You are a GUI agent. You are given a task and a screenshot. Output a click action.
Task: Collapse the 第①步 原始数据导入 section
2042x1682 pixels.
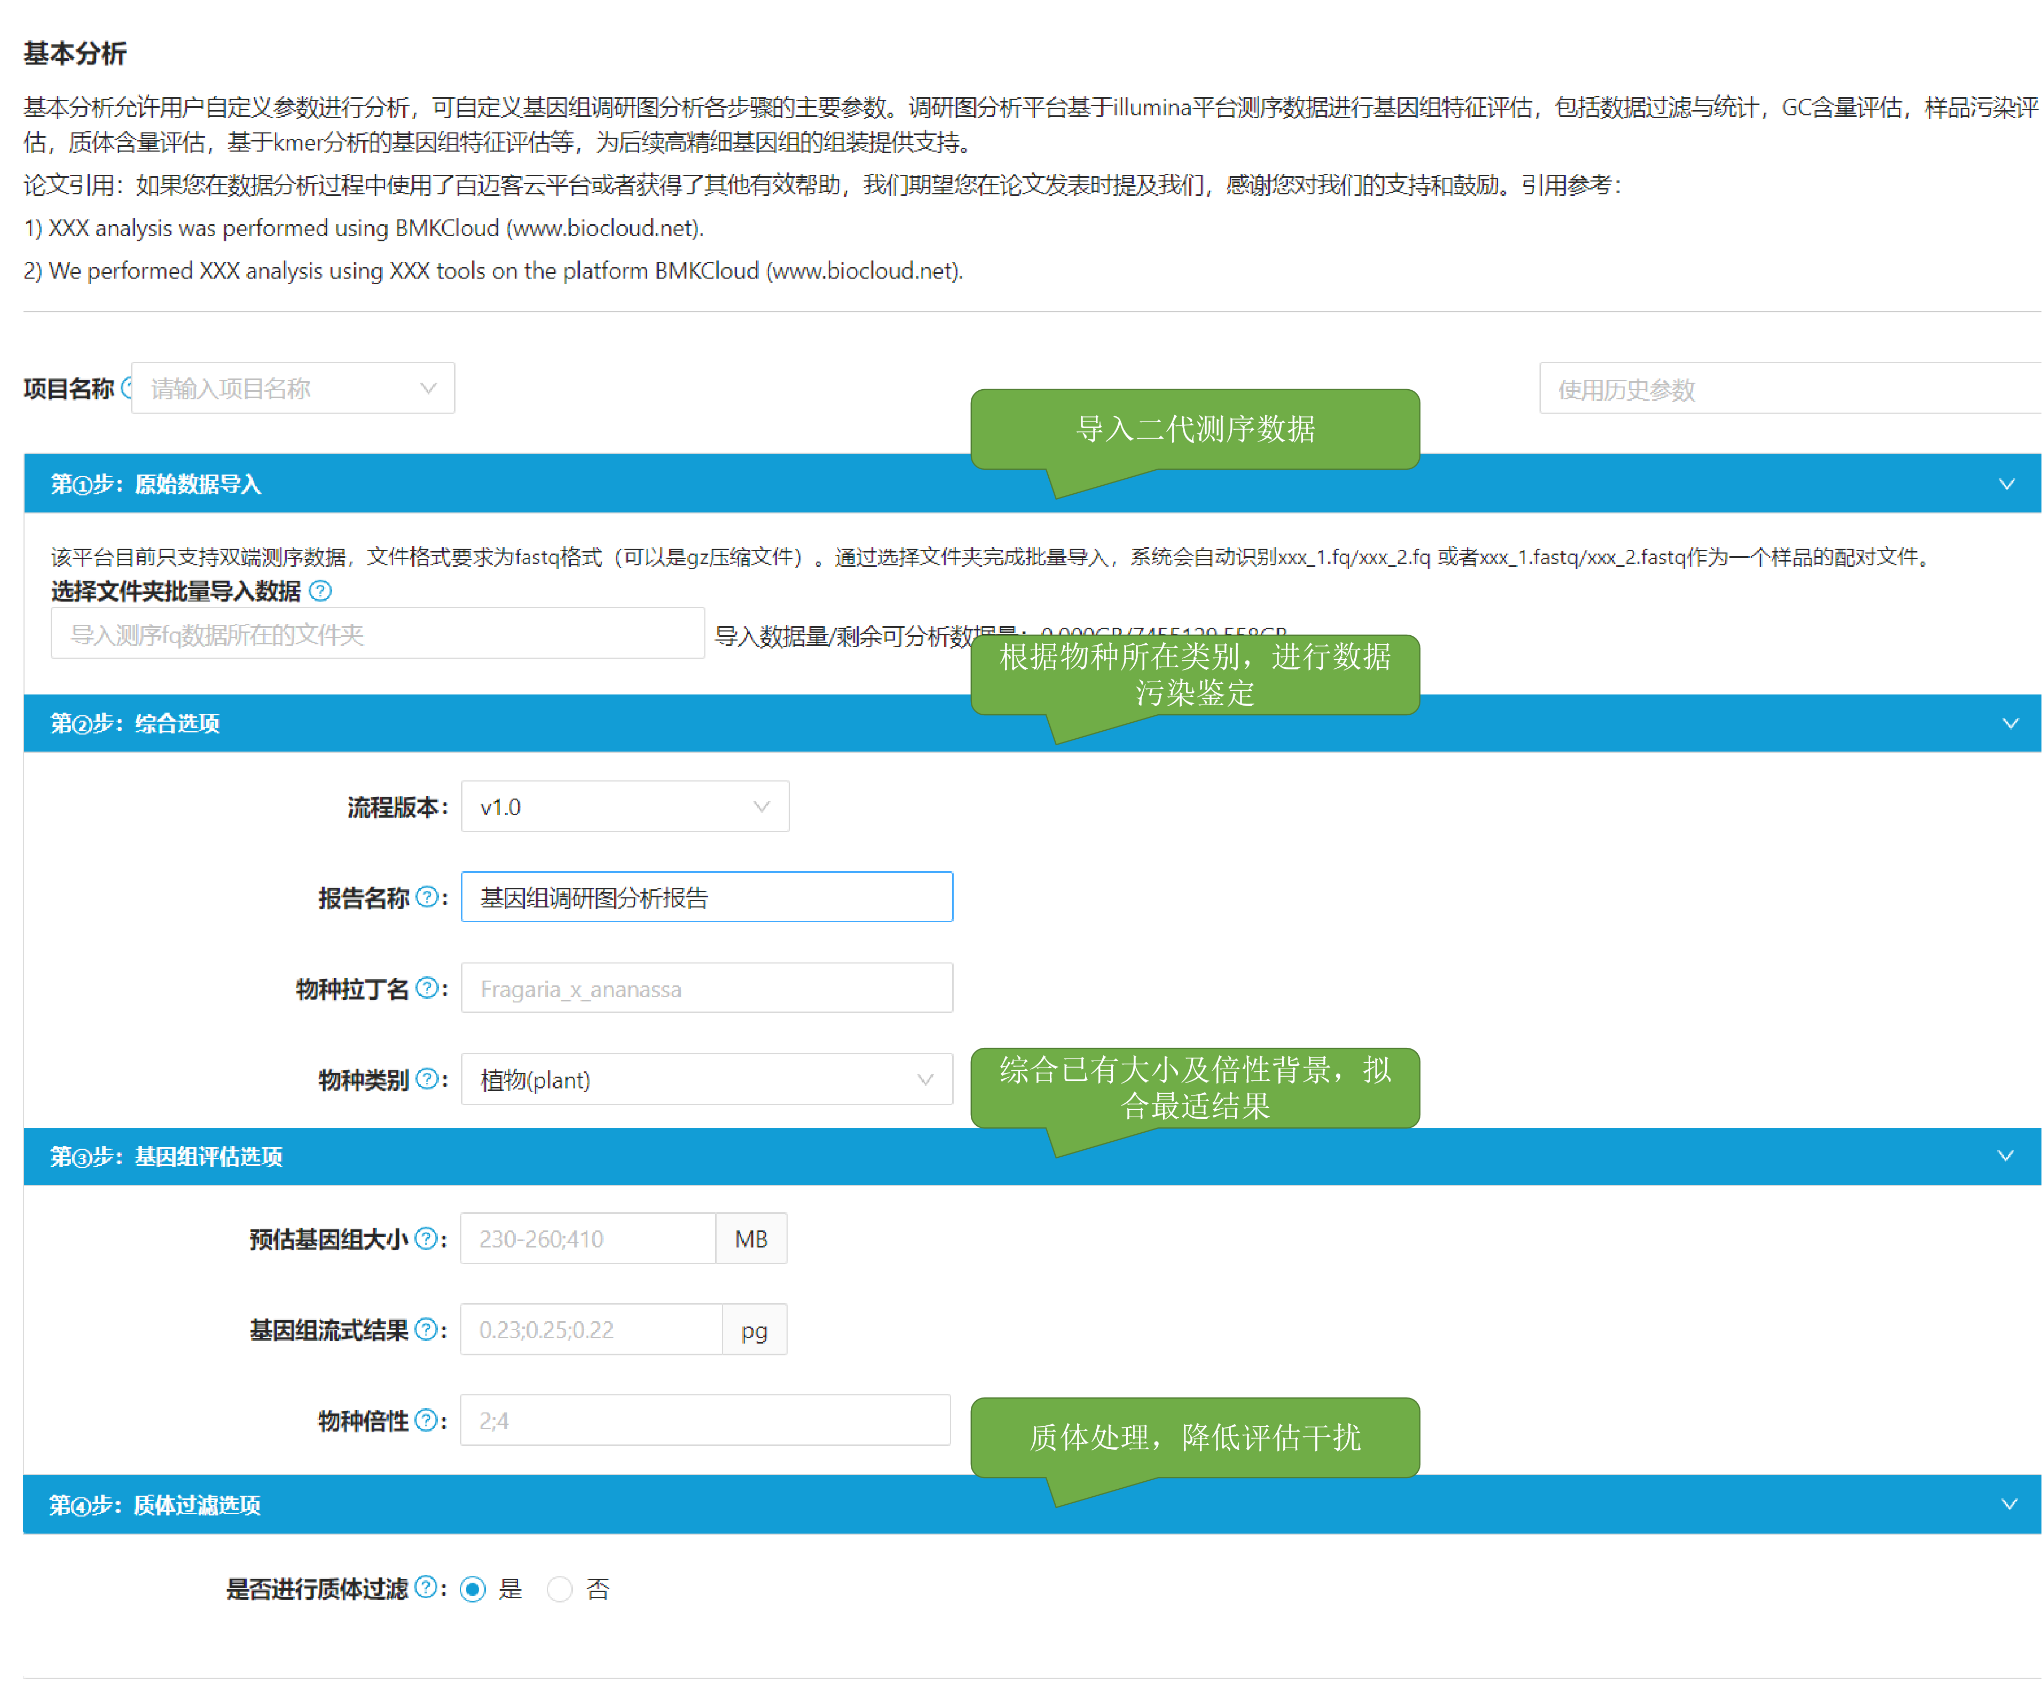[x=2006, y=484]
